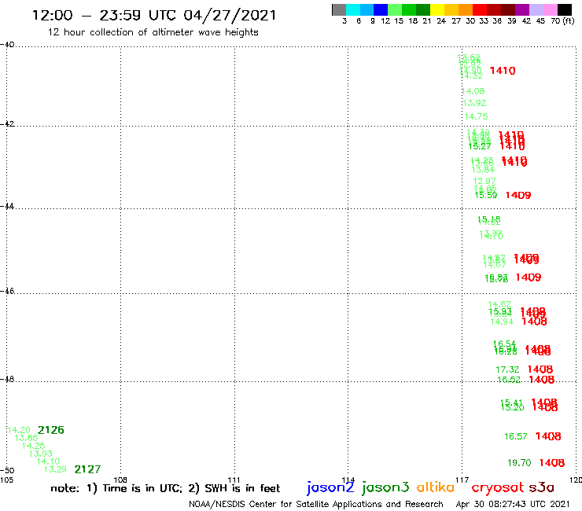Click the pink swatch in the color scale
Screen dimensions: 582x511
click(x=551, y=9)
